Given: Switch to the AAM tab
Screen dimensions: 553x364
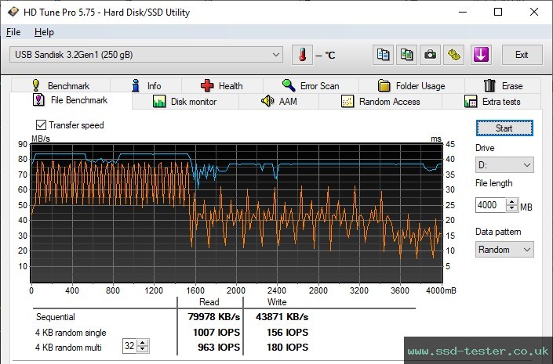Looking at the screenshot, I should [279, 102].
